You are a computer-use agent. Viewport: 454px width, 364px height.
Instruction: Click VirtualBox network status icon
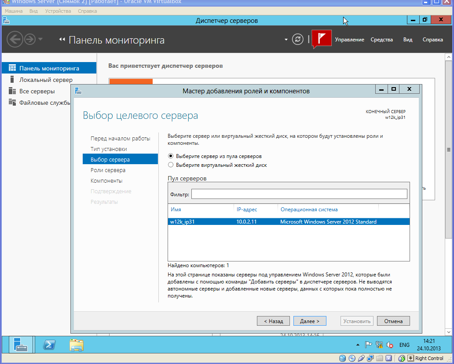370,358
